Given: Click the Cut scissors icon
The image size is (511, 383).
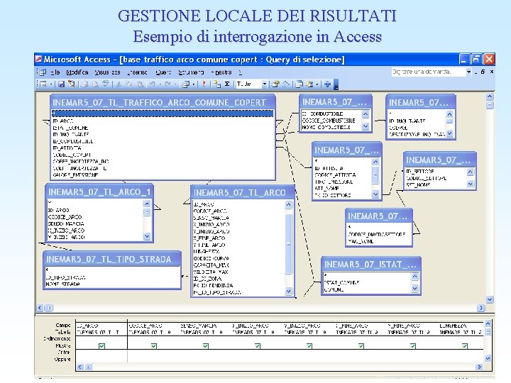Looking at the screenshot, I should tap(119, 84).
